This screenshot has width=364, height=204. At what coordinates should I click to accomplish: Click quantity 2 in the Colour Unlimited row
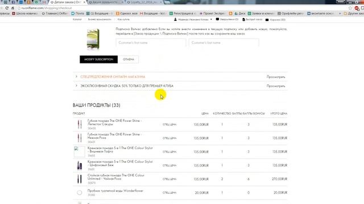coord(222,179)
